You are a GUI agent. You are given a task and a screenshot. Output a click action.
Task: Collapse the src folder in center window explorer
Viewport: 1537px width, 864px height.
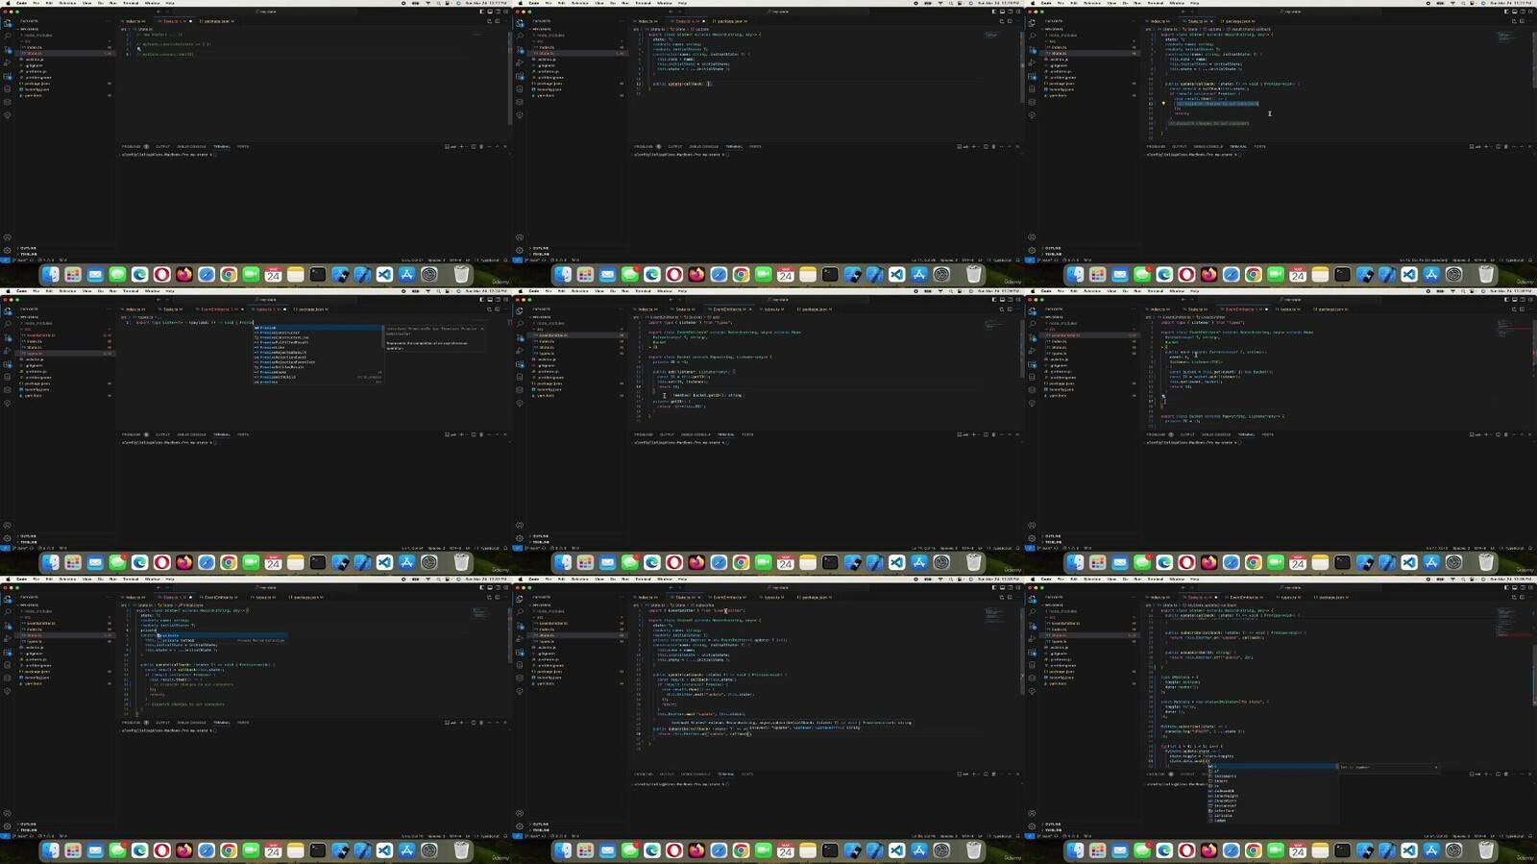(x=540, y=329)
